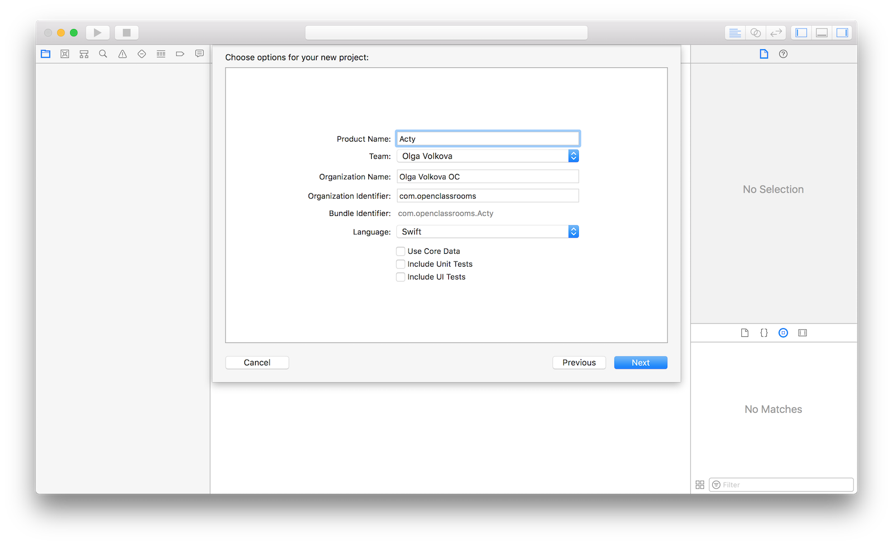Click the Run play button
Image resolution: width=893 pixels, height=545 pixels.
(x=98, y=33)
